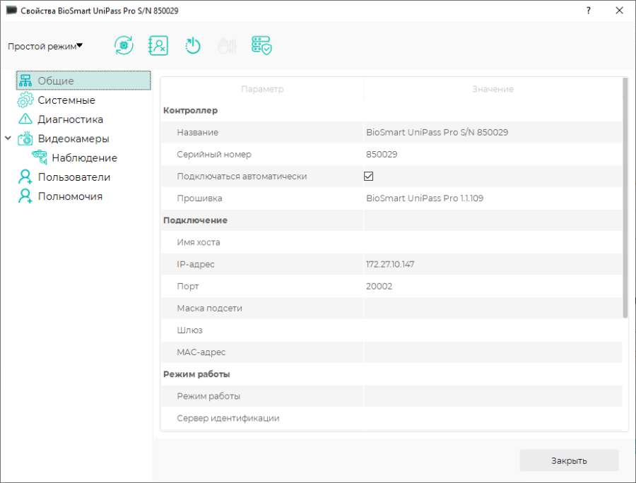636x483 pixels.
Task: Click the port value 20002
Action: (379, 287)
